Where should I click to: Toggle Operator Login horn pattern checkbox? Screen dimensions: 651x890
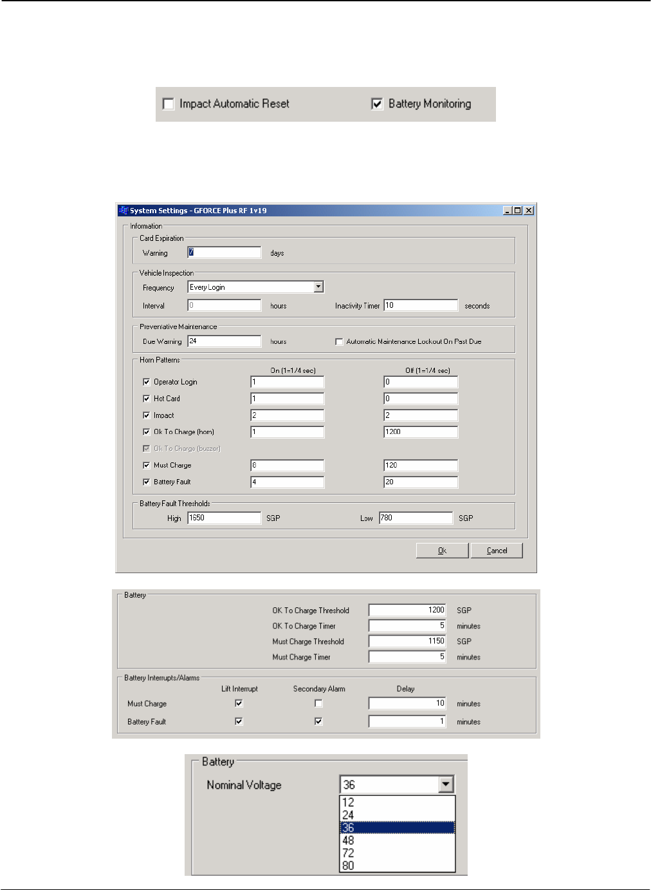click(x=147, y=382)
